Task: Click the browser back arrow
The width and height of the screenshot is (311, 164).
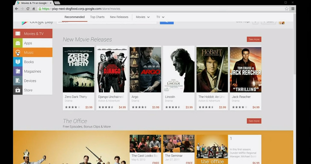Action: pyautogui.click(x=17, y=9)
